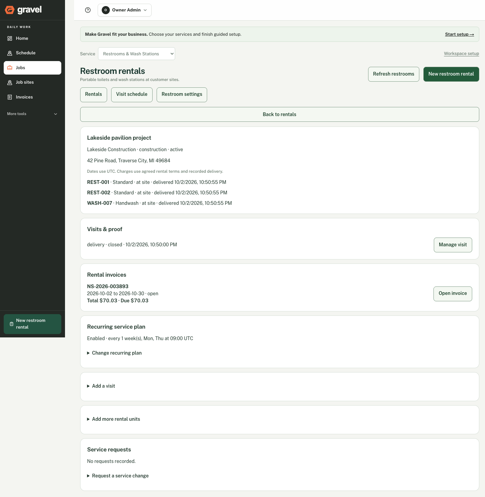Click the Back to rentals bar
Screen dimensions: 485x497
(x=280, y=114)
